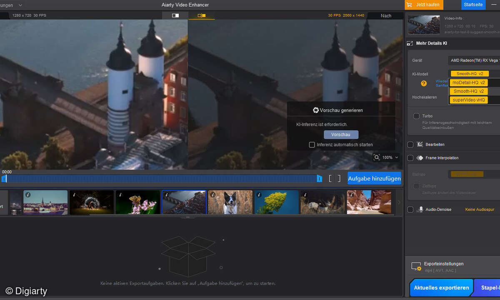Tick the Bearbeiten checkbox

[x=410, y=145]
